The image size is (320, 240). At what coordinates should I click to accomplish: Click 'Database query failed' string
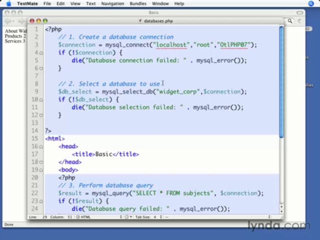127,209
